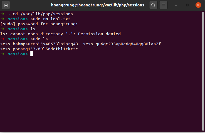The image size is (205, 133).
Task: Click the red prompt arrow
Action: pos(2,39)
